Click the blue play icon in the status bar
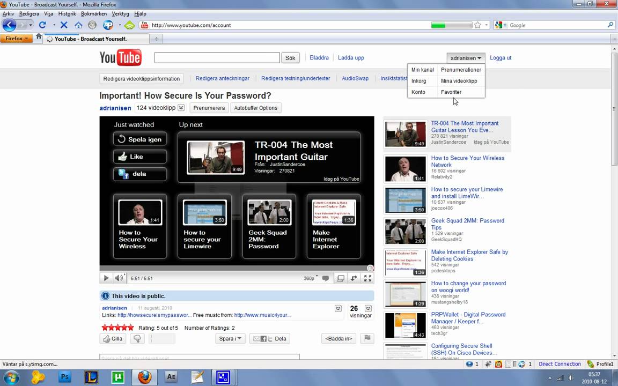The height and width of the screenshot is (386, 618). coord(469,364)
